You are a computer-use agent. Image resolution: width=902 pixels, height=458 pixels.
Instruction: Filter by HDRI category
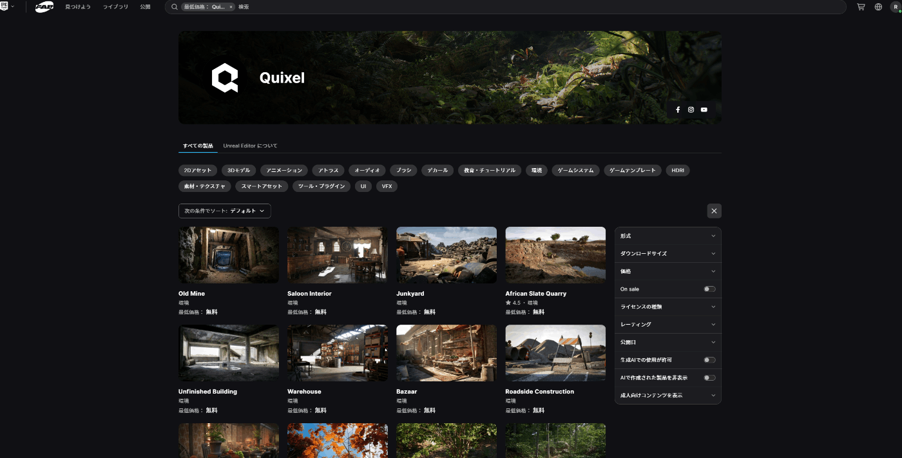coord(678,170)
